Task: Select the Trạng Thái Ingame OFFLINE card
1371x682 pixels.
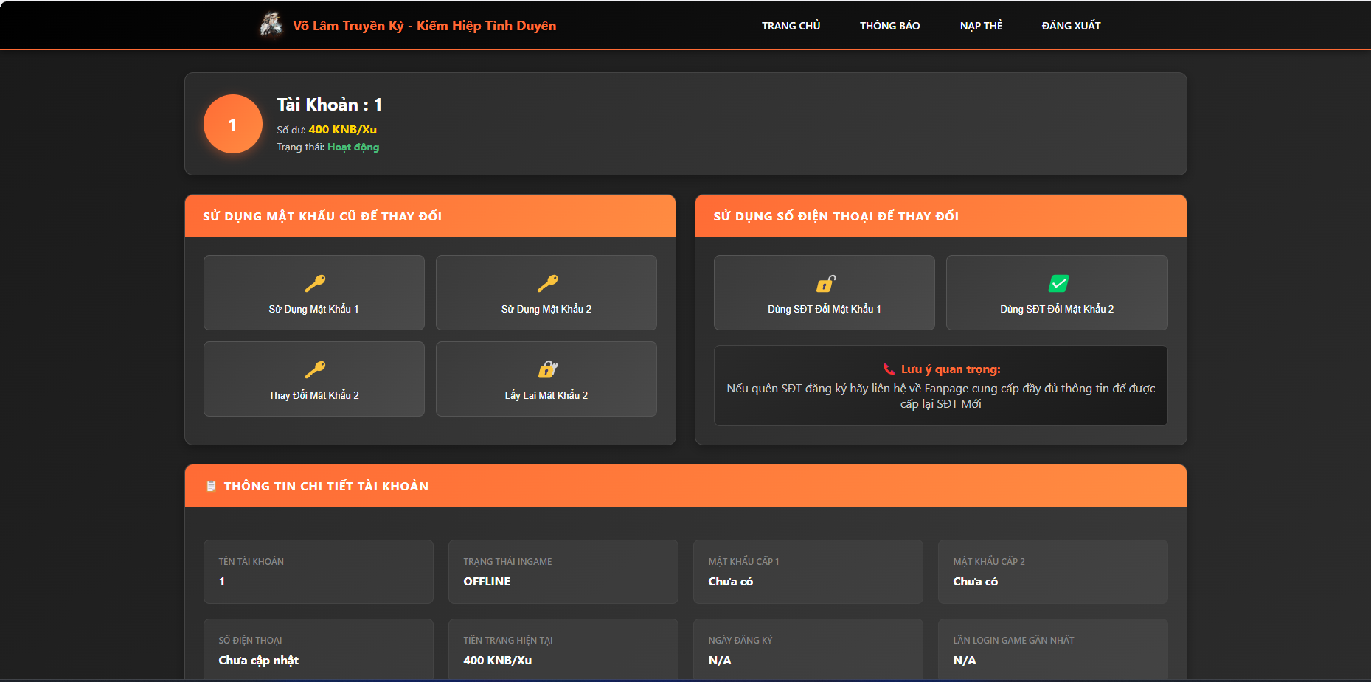Action: tap(563, 571)
